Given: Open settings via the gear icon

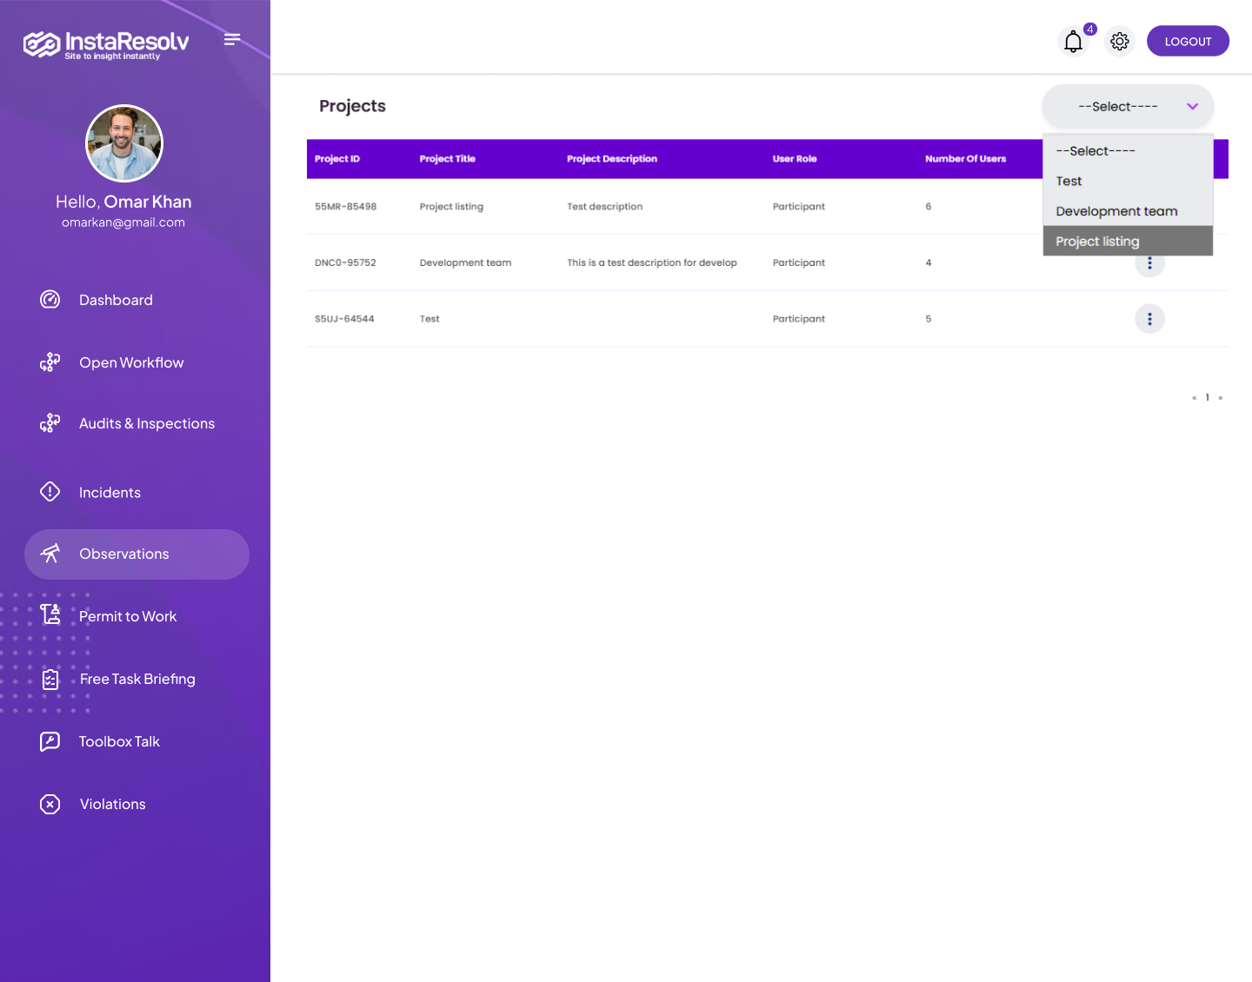Looking at the screenshot, I should [1120, 42].
